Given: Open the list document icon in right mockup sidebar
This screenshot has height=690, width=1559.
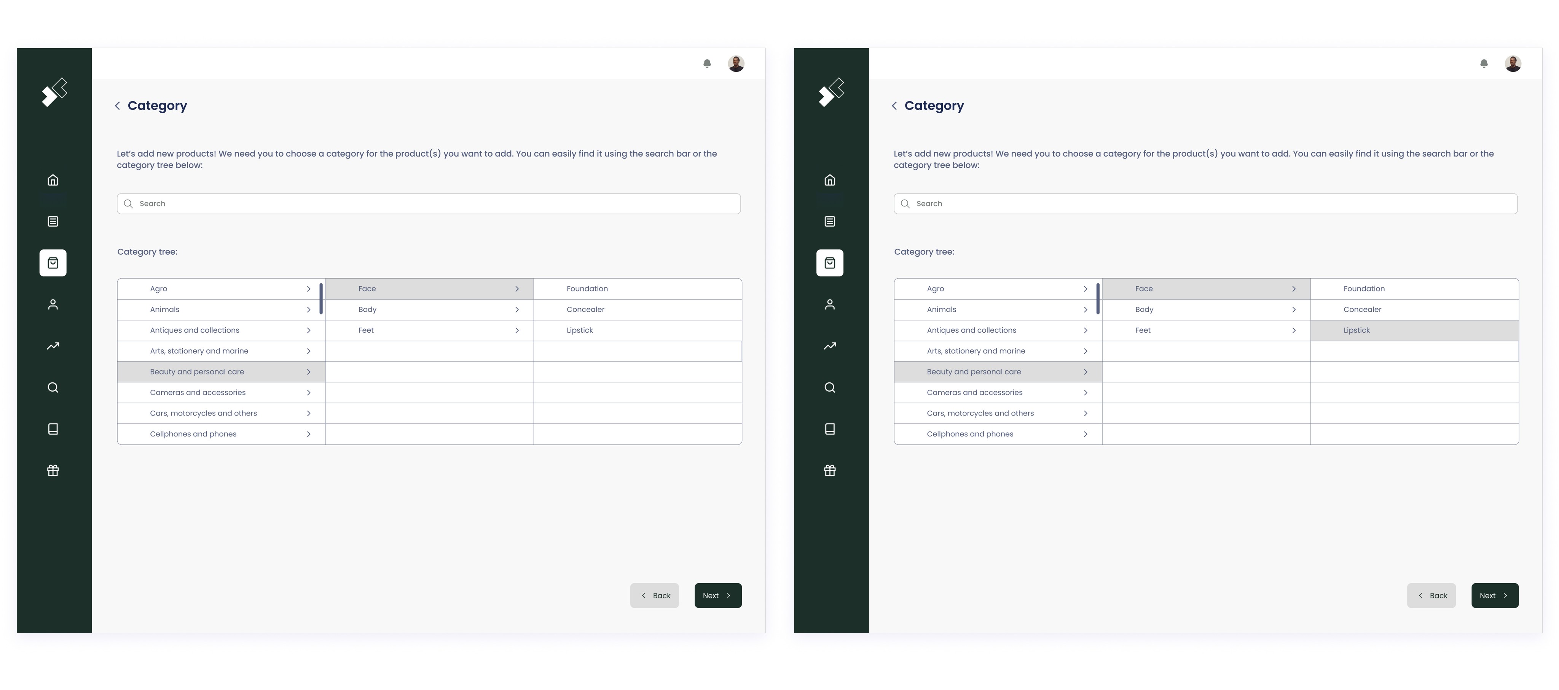Looking at the screenshot, I should tap(830, 221).
